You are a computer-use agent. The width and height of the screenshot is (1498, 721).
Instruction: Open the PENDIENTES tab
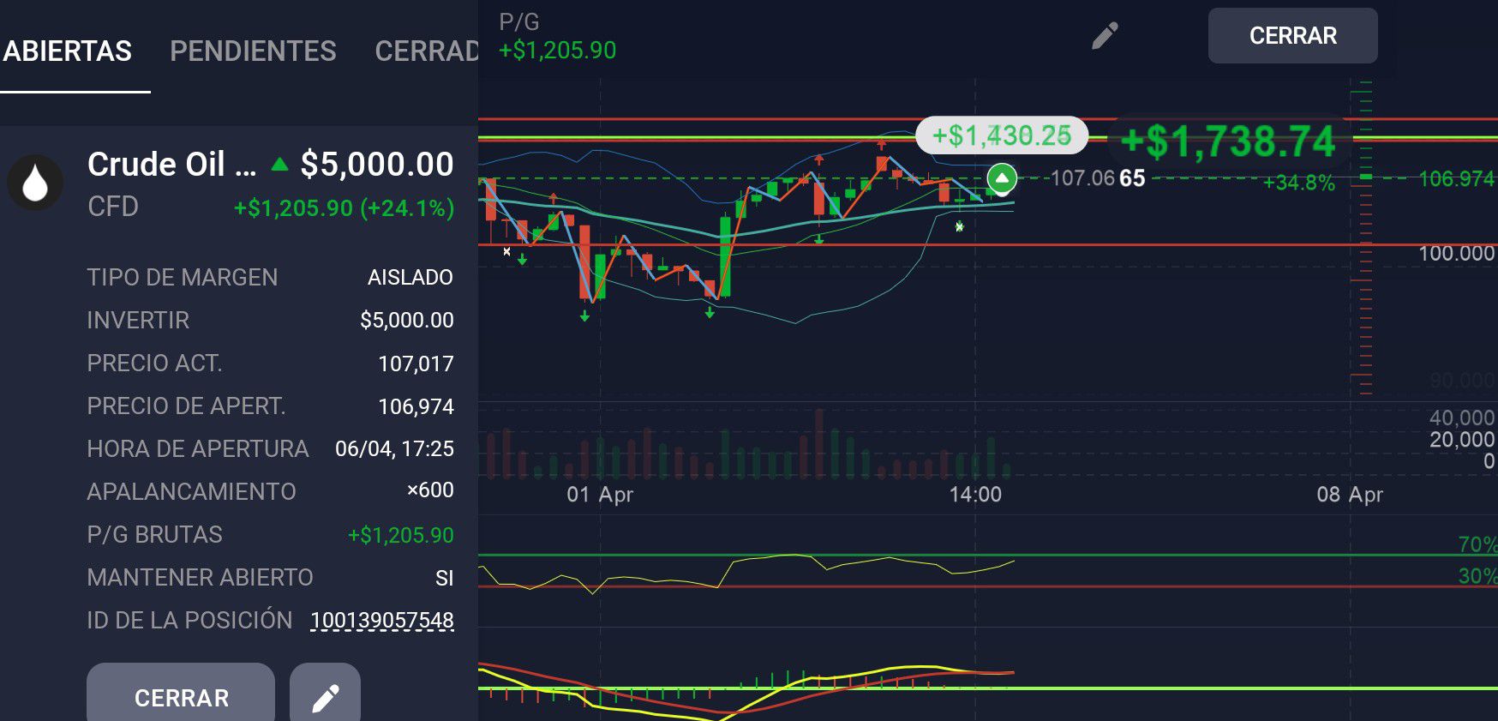click(253, 51)
